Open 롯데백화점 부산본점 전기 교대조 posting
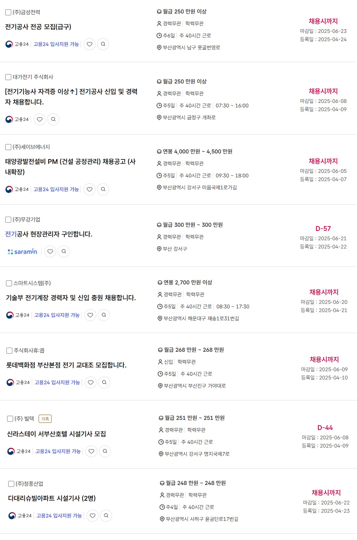The width and height of the screenshot is (357, 540). click(x=66, y=365)
